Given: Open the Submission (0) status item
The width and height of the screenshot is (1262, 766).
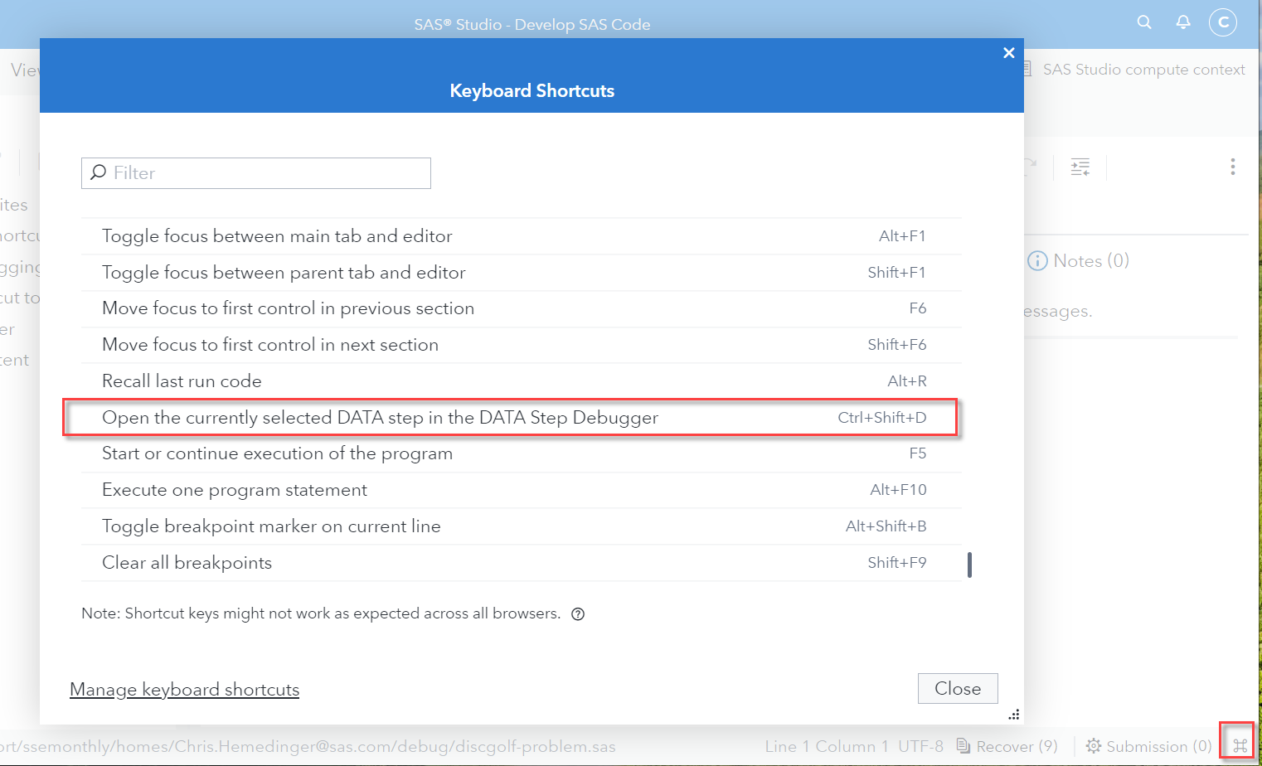Looking at the screenshot, I should coord(1149,746).
